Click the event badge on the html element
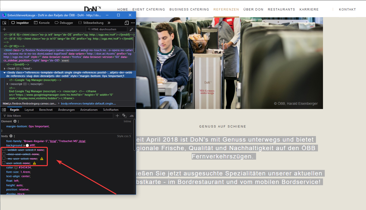Image resolution: width=366 pixels, height=210 pixels. pyautogui.click(x=65, y=61)
